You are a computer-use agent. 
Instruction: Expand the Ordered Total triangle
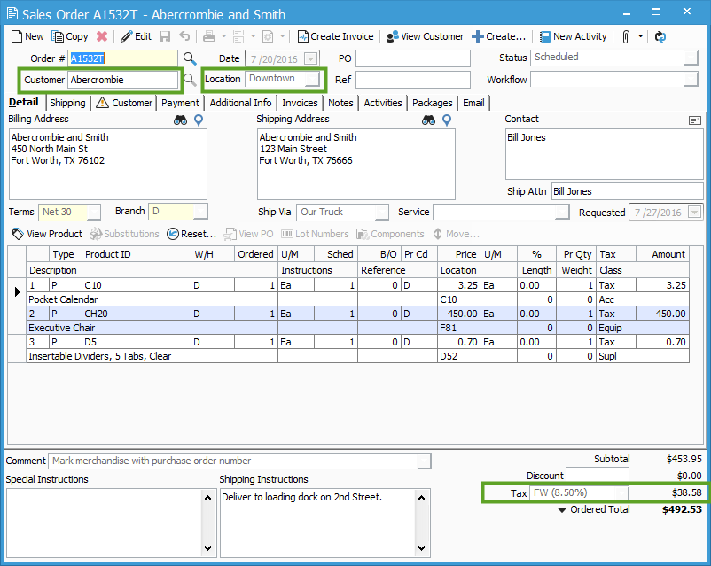pos(562,510)
